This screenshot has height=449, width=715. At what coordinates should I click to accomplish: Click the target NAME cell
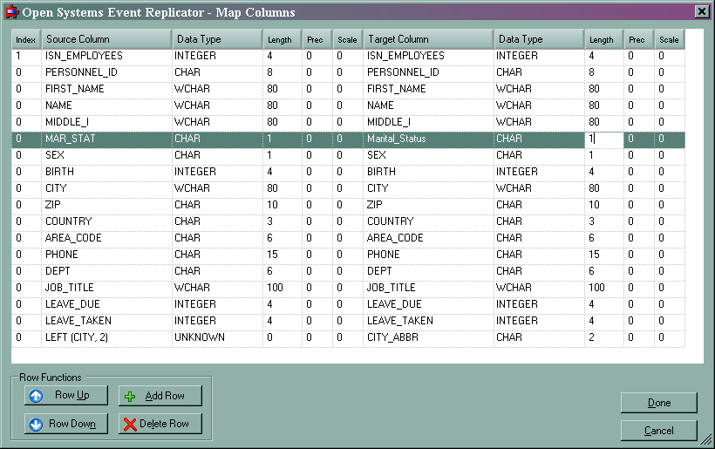coord(428,105)
